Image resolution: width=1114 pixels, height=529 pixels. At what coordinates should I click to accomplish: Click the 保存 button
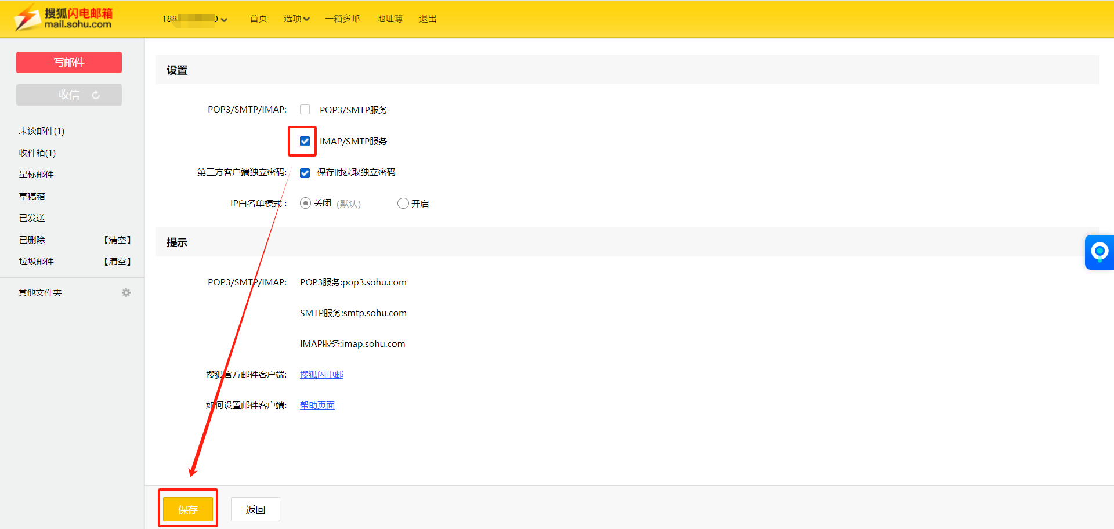[188, 509]
